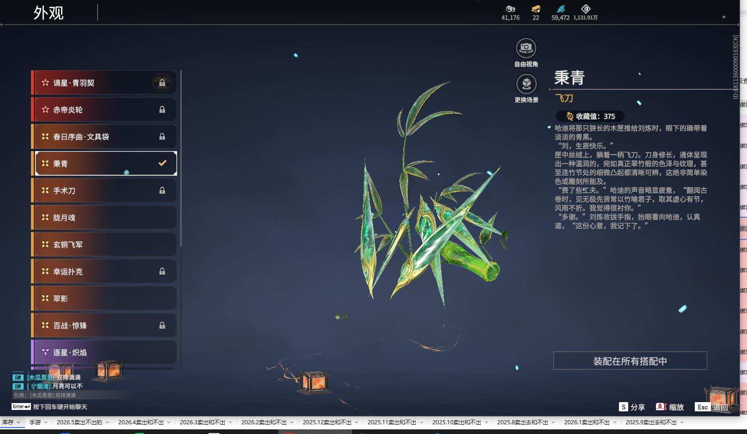Screen dimensions: 747x434
Task: Select the diamond currency icon showing 1,131.91万
Action: click(586, 9)
